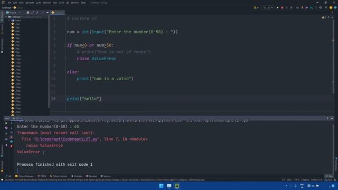Open Search Everywhere magnifier icon
This screenshot has height=190, width=338.
(x=326, y=7)
